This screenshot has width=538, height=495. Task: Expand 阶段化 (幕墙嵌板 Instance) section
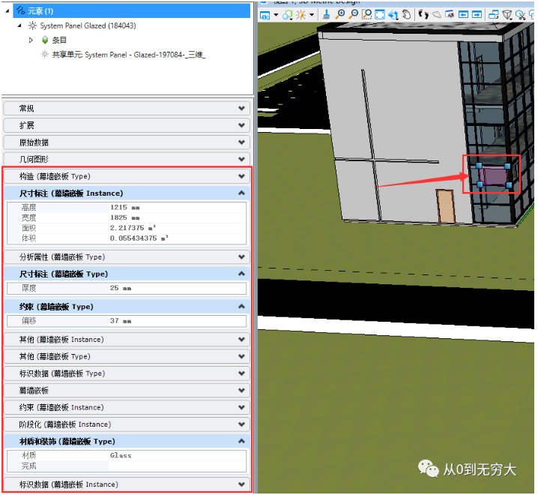[x=127, y=424]
